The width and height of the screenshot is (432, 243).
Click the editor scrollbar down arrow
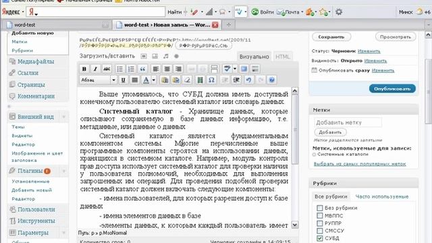pos(294,225)
